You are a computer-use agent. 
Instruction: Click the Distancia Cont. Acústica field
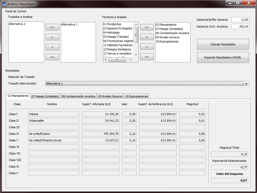[240, 26]
